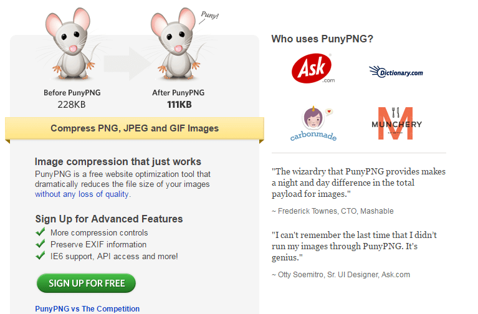Open PunyPNG vs The Competition link
Image resolution: width=478 pixels, height=314 pixels.
(x=87, y=309)
